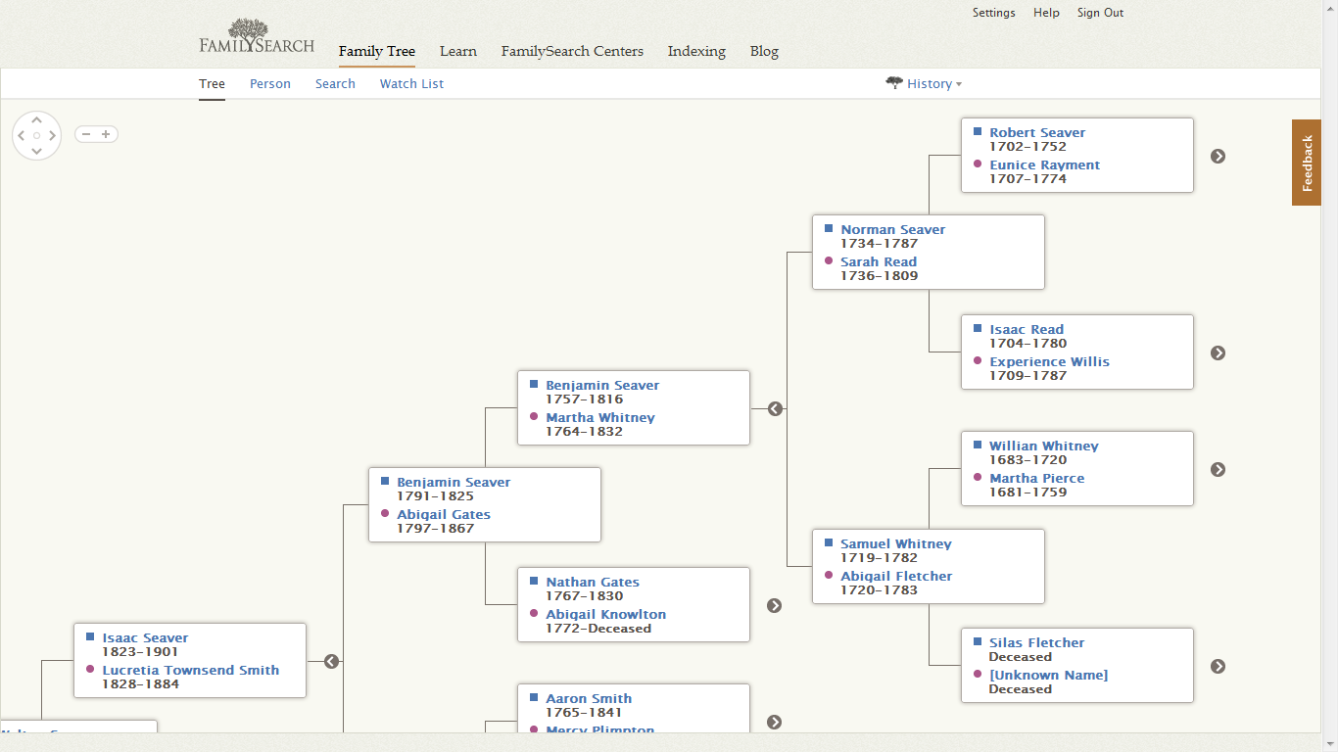Click the FamilySearch tree logo
This screenshot has width=1338, height=752.
[257, 36]
